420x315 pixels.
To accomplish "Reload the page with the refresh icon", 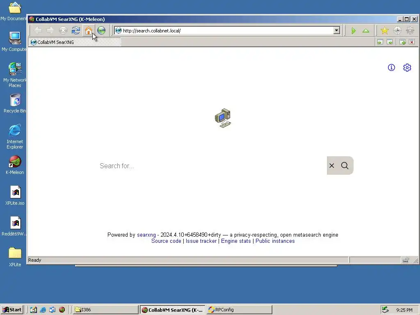I will coord(76,30).
